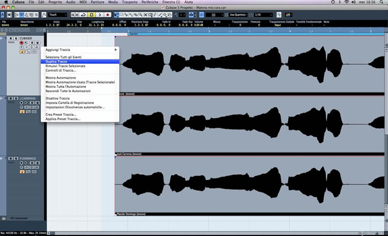
Task: Open Controlli di Traccia dialog
Action: 80,70
